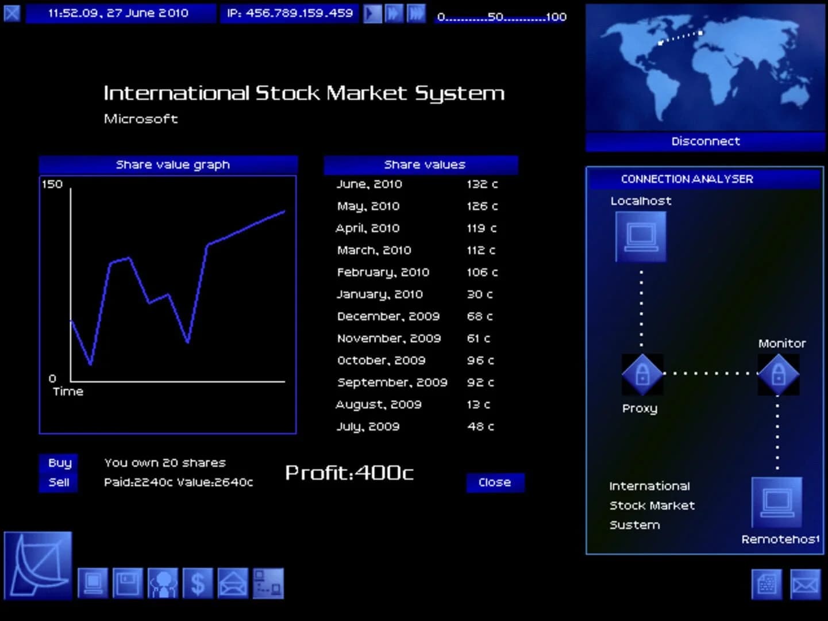Click the normal play speed arrow
Screen dimensions: 828x621
tap(371, 13)
